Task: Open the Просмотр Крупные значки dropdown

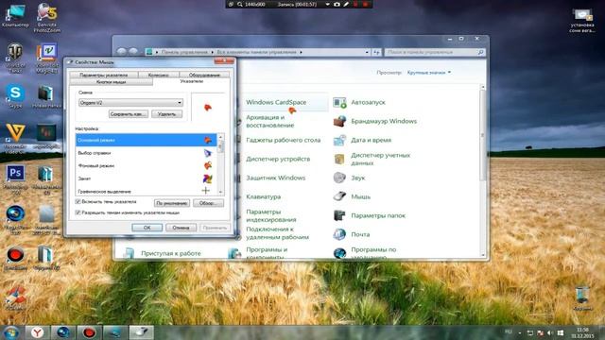Action: (x=428, y=73)
